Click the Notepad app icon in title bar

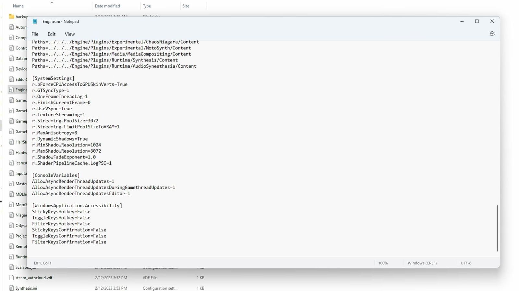[x=35, y=22]
